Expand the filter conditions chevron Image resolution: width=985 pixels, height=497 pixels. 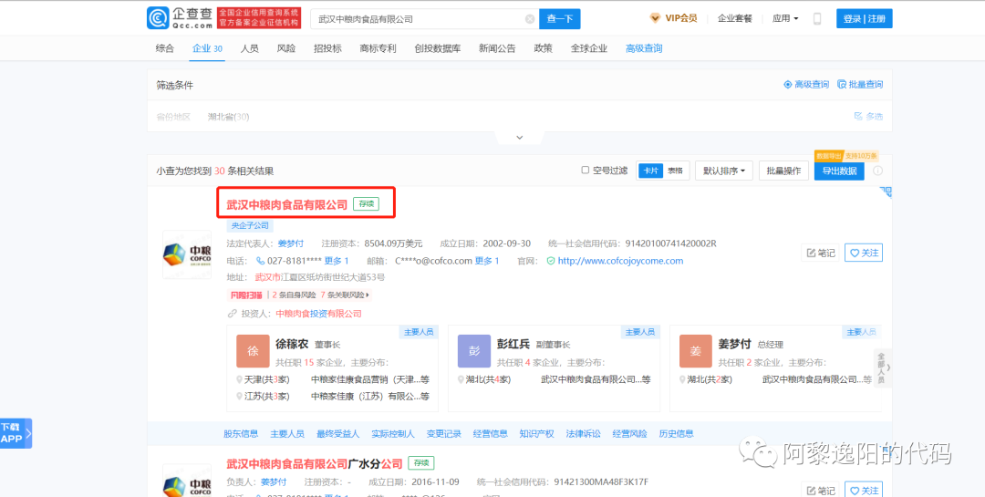coord(519,138)
